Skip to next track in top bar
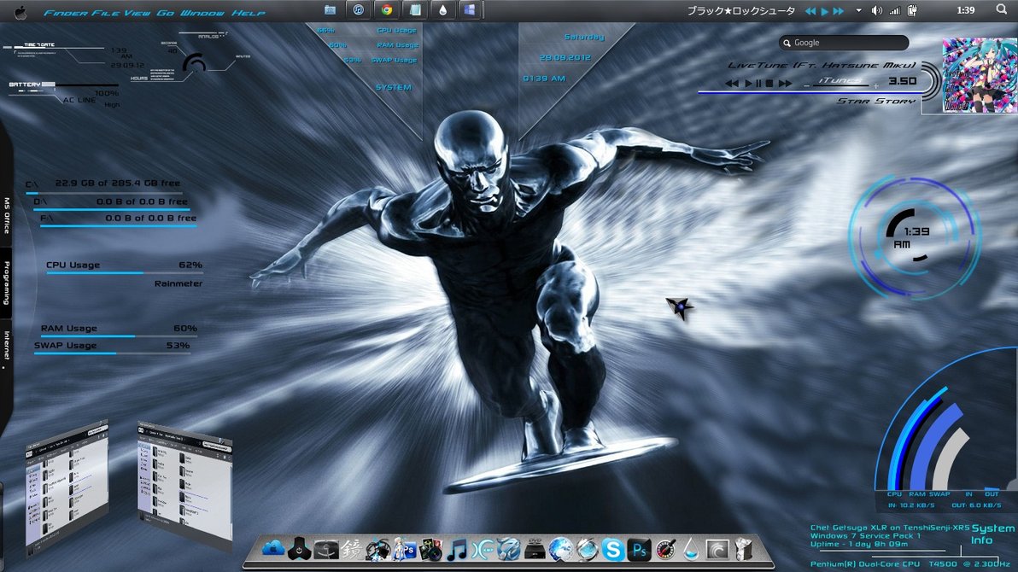 click(840, 11)
